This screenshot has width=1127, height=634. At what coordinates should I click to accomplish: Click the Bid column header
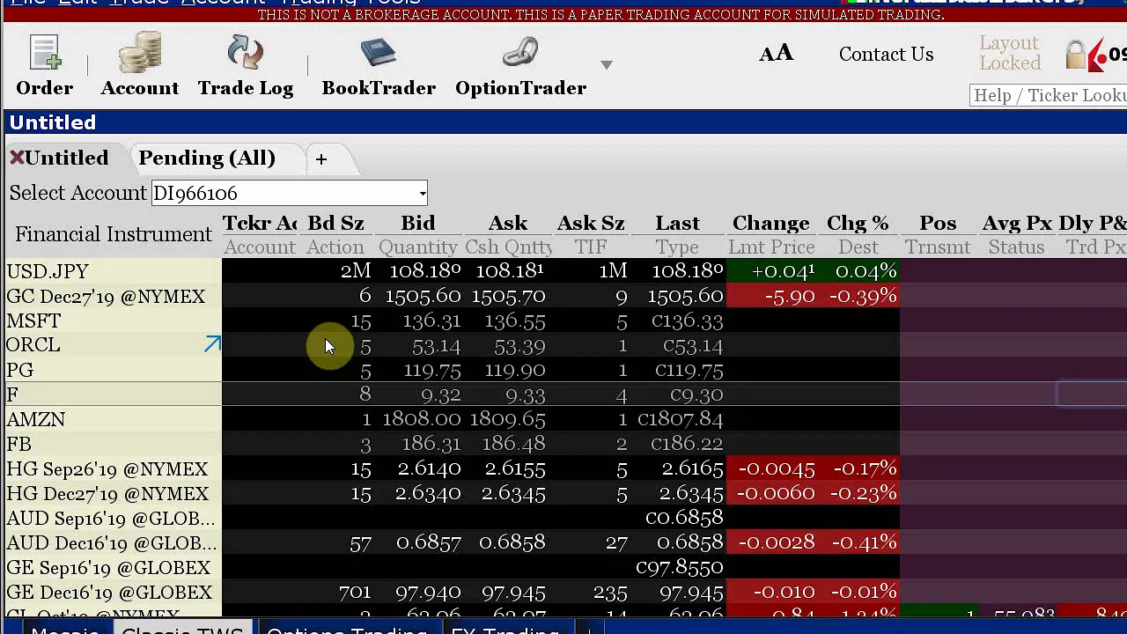pos(417,224)
